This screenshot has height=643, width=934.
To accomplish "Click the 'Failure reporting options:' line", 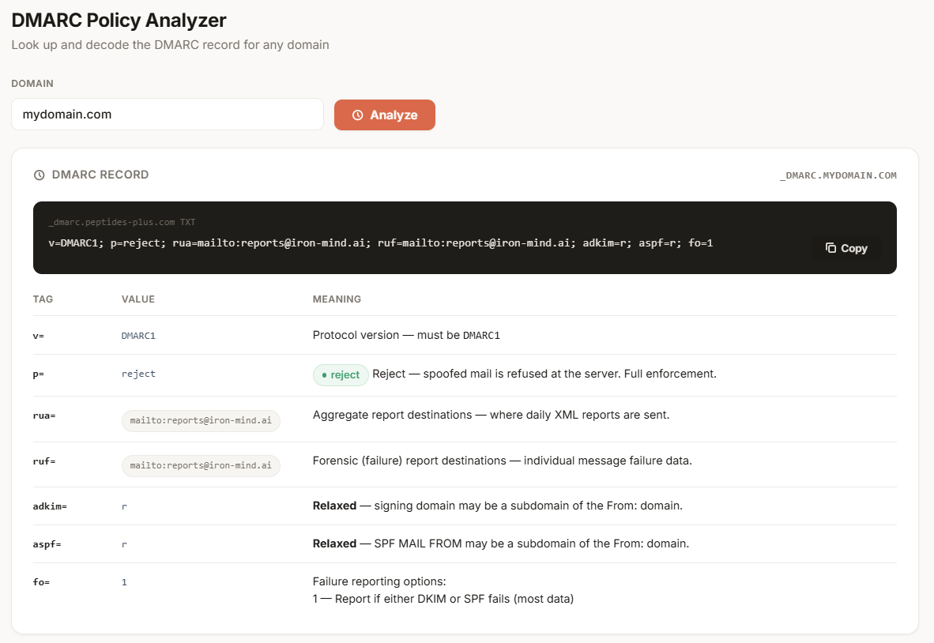I will pos(379,581).
